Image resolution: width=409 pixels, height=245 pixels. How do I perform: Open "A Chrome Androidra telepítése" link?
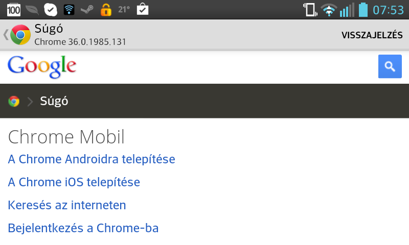coord(92,159)
